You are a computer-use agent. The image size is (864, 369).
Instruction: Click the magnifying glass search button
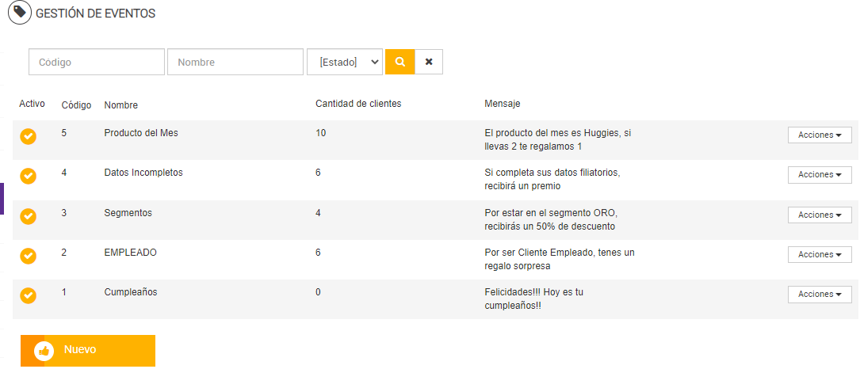400,62
